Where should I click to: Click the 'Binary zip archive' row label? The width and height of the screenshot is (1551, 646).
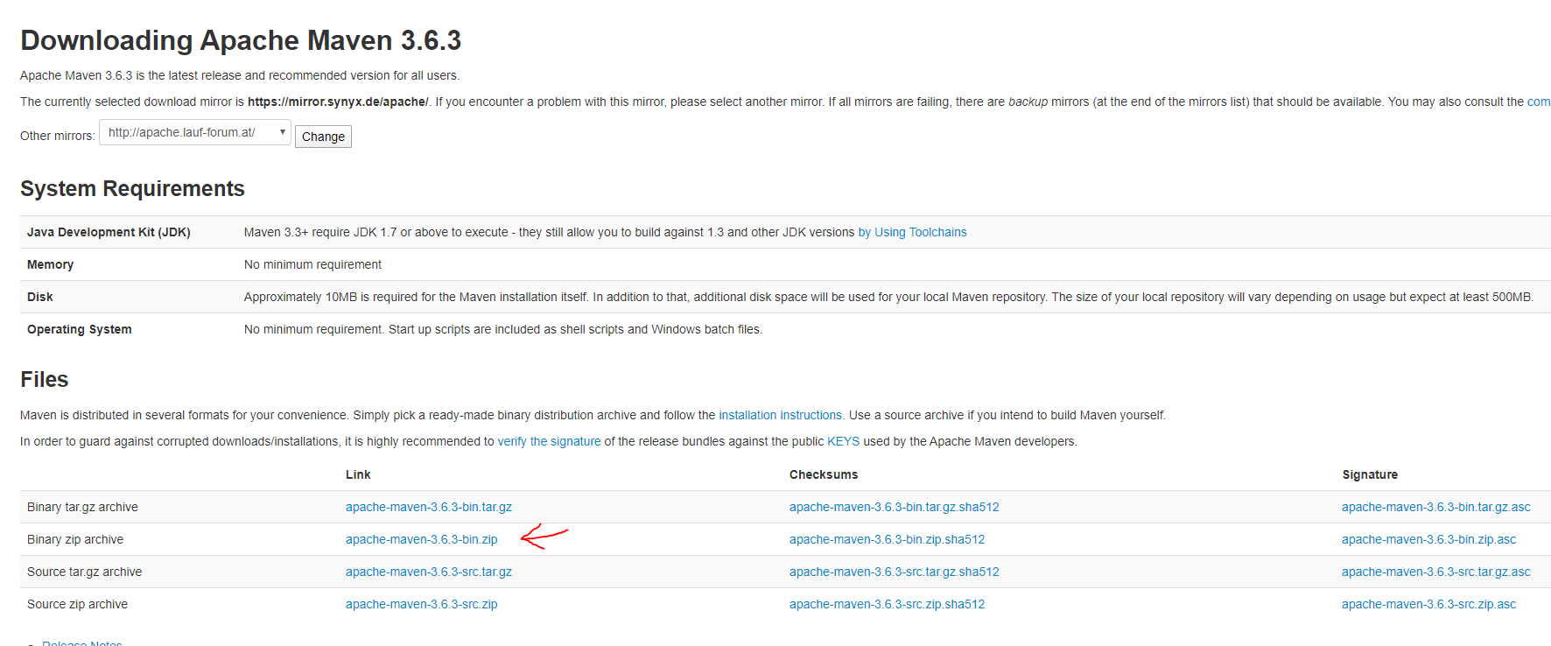[75, 539]
